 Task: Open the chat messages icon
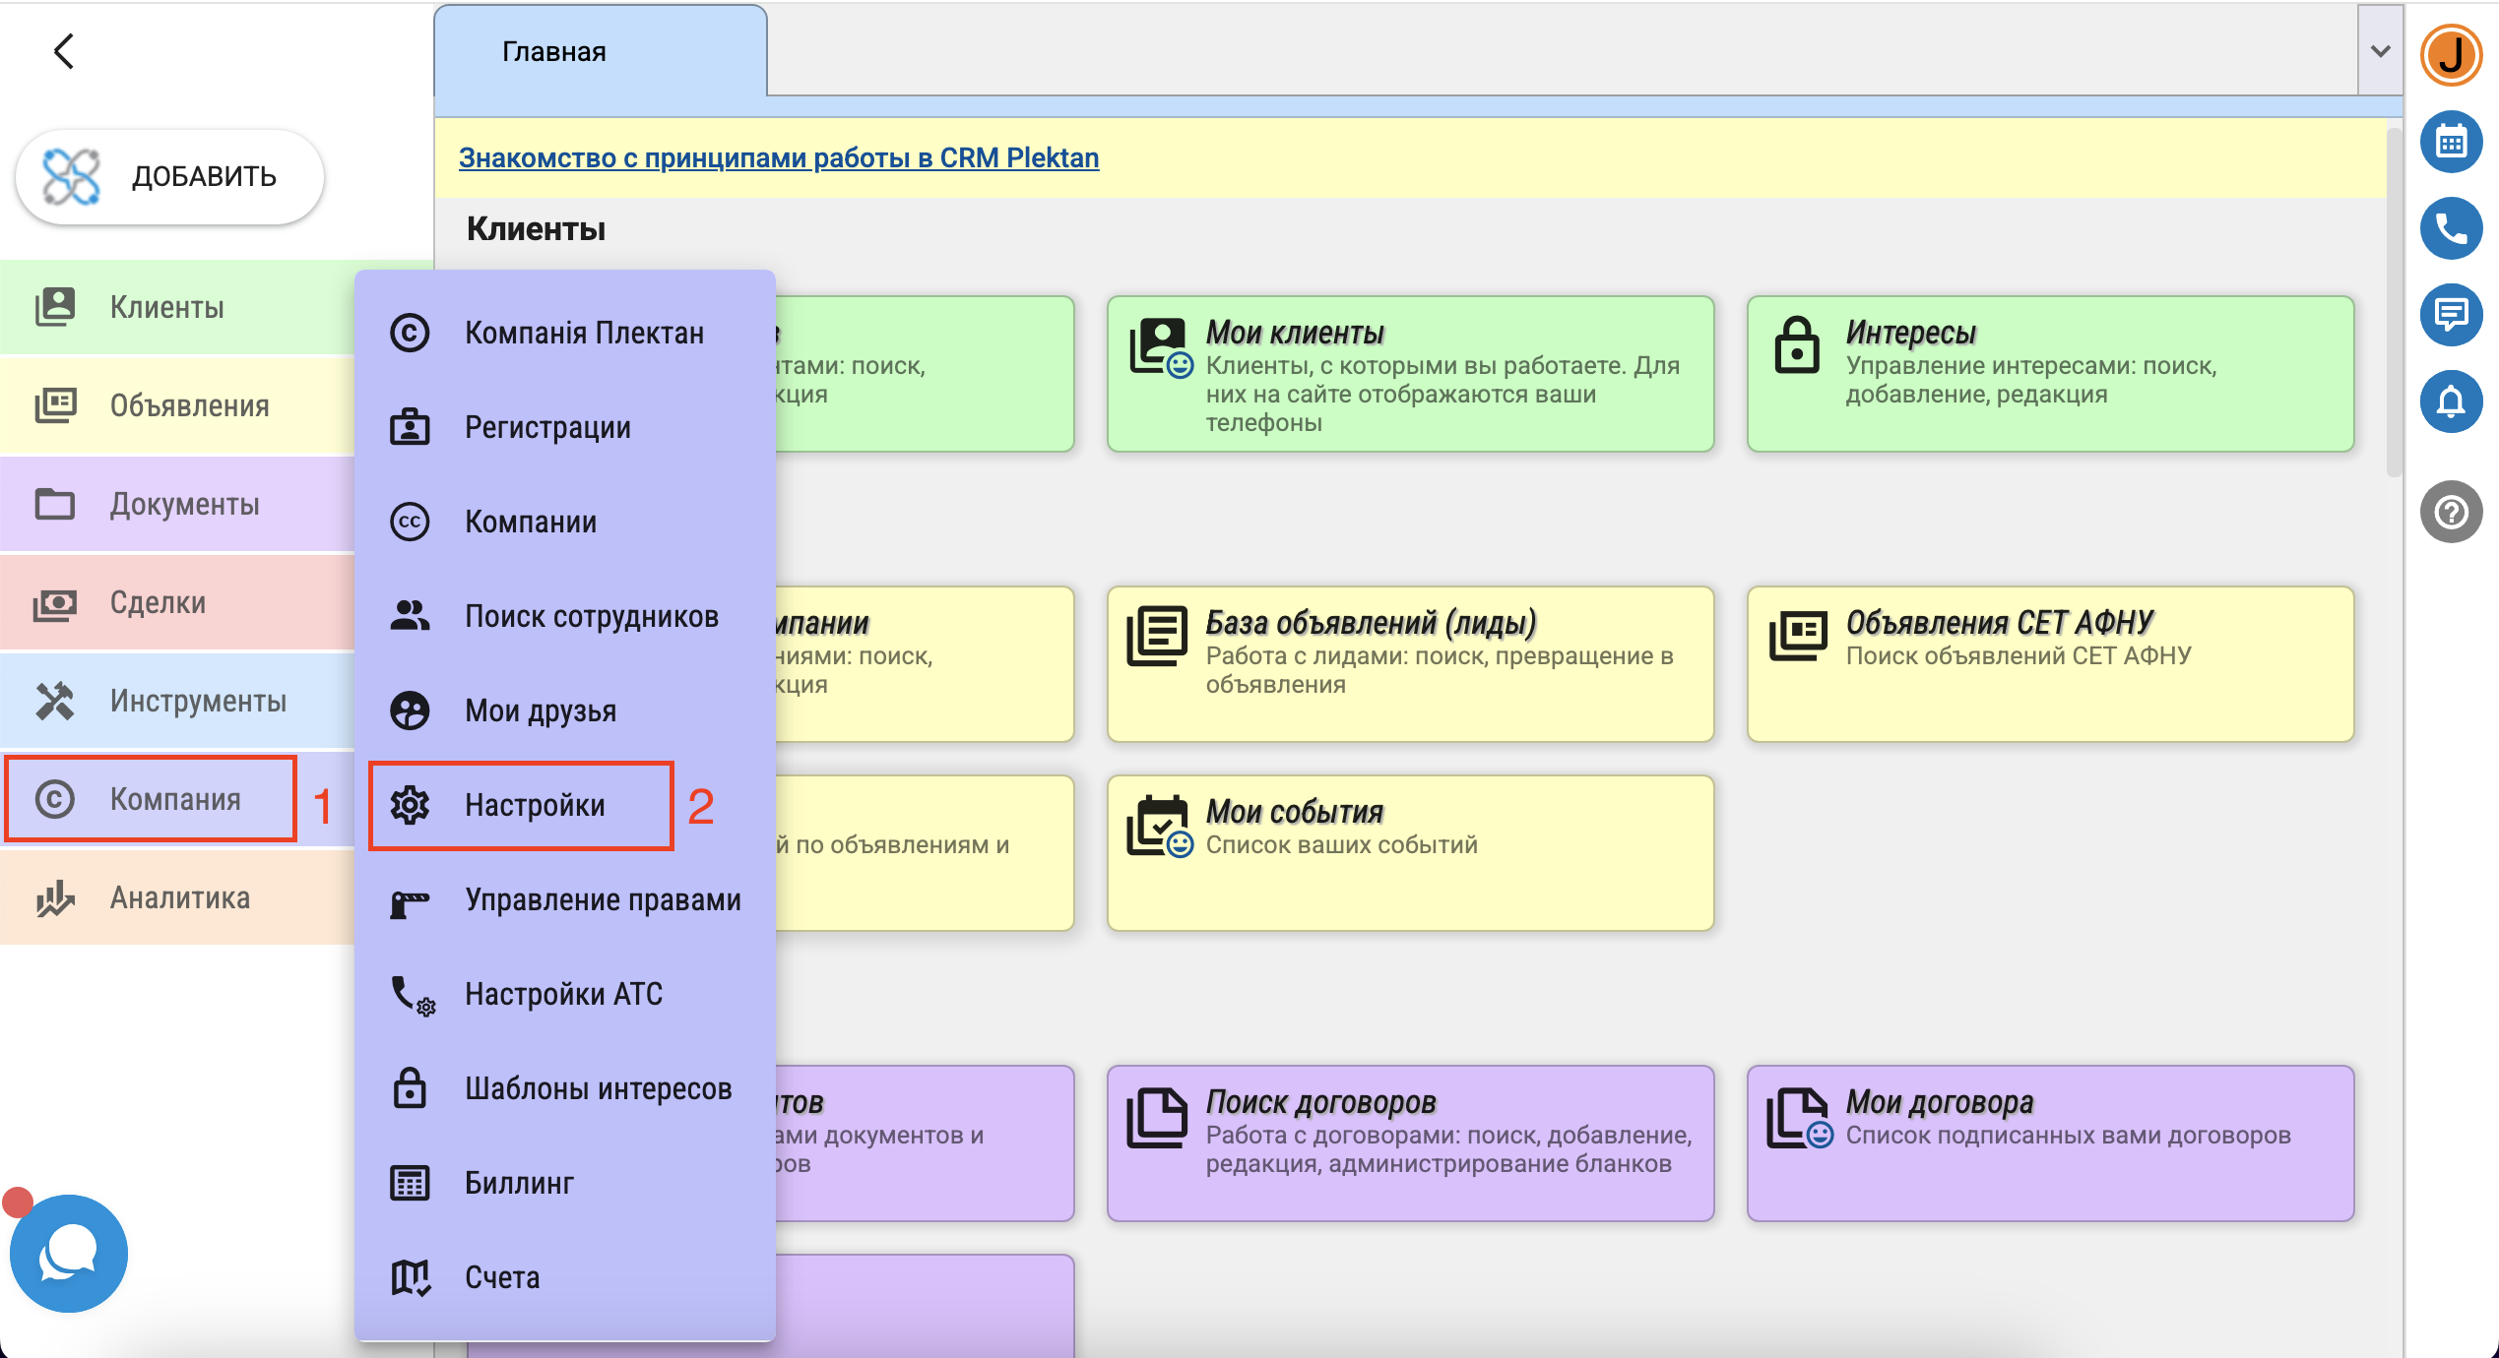(2450, 315)
